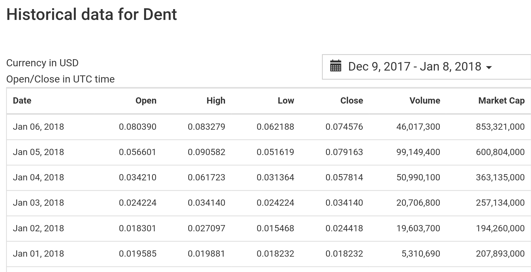Image resolution: width=531 pixels, height=272 pixels.
Task: Click the Close column header
Action: click(x=351, y=100)
